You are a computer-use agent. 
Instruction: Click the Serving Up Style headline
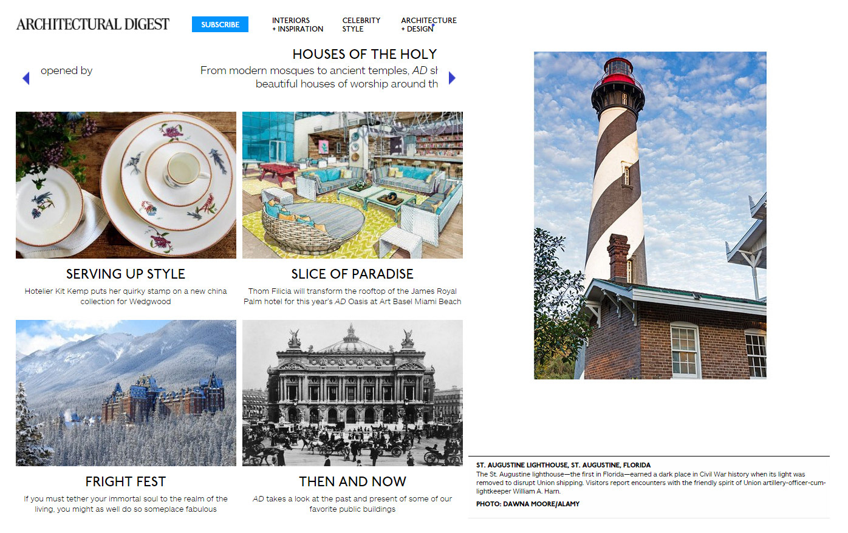point(126,274)
